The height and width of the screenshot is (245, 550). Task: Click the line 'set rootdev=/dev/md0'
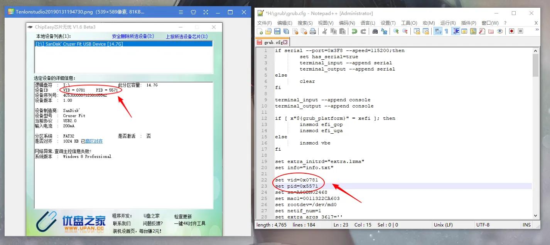[306, 205]
